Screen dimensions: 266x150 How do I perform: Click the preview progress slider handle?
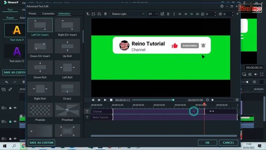[x=173, y=100]
